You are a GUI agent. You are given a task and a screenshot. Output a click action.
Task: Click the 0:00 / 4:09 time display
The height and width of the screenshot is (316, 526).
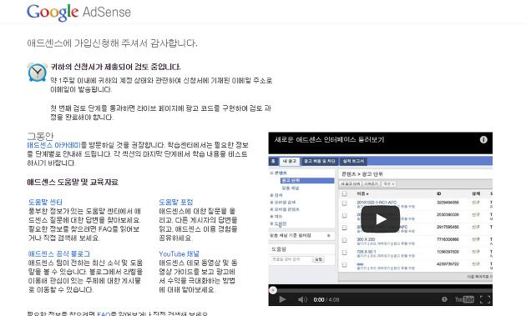[326, 299]
